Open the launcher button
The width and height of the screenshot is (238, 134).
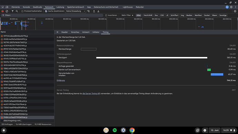(4, 130)
